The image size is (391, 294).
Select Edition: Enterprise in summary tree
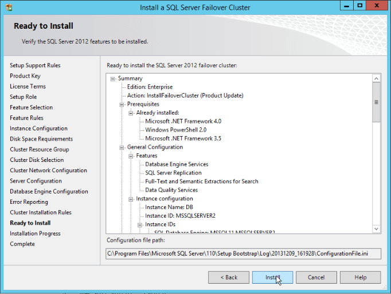click(x=150, y=87)
